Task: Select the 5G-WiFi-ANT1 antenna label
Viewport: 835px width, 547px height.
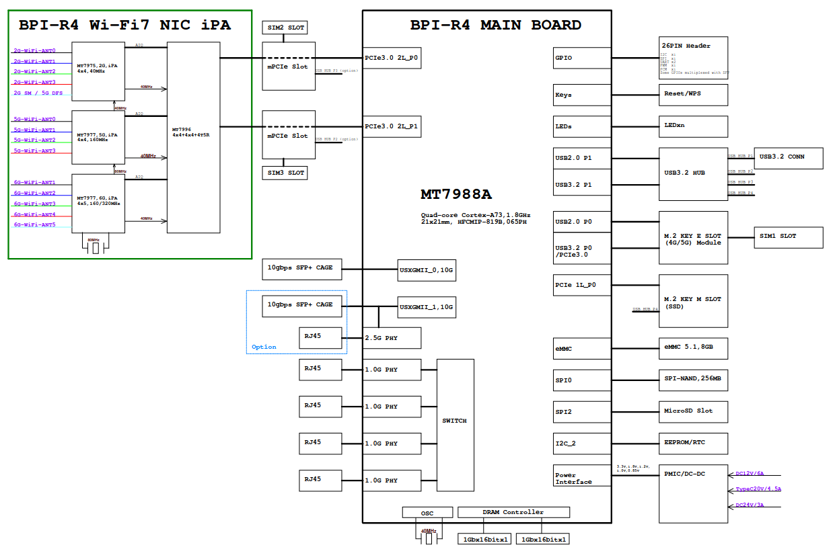Action: (34, 130)
